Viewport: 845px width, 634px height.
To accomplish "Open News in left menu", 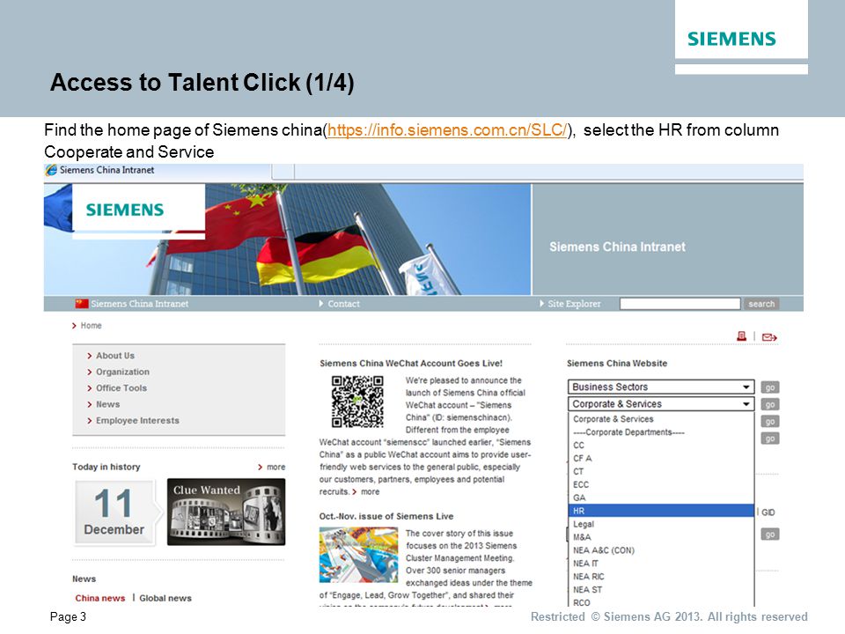I will (x=107, y=404).
